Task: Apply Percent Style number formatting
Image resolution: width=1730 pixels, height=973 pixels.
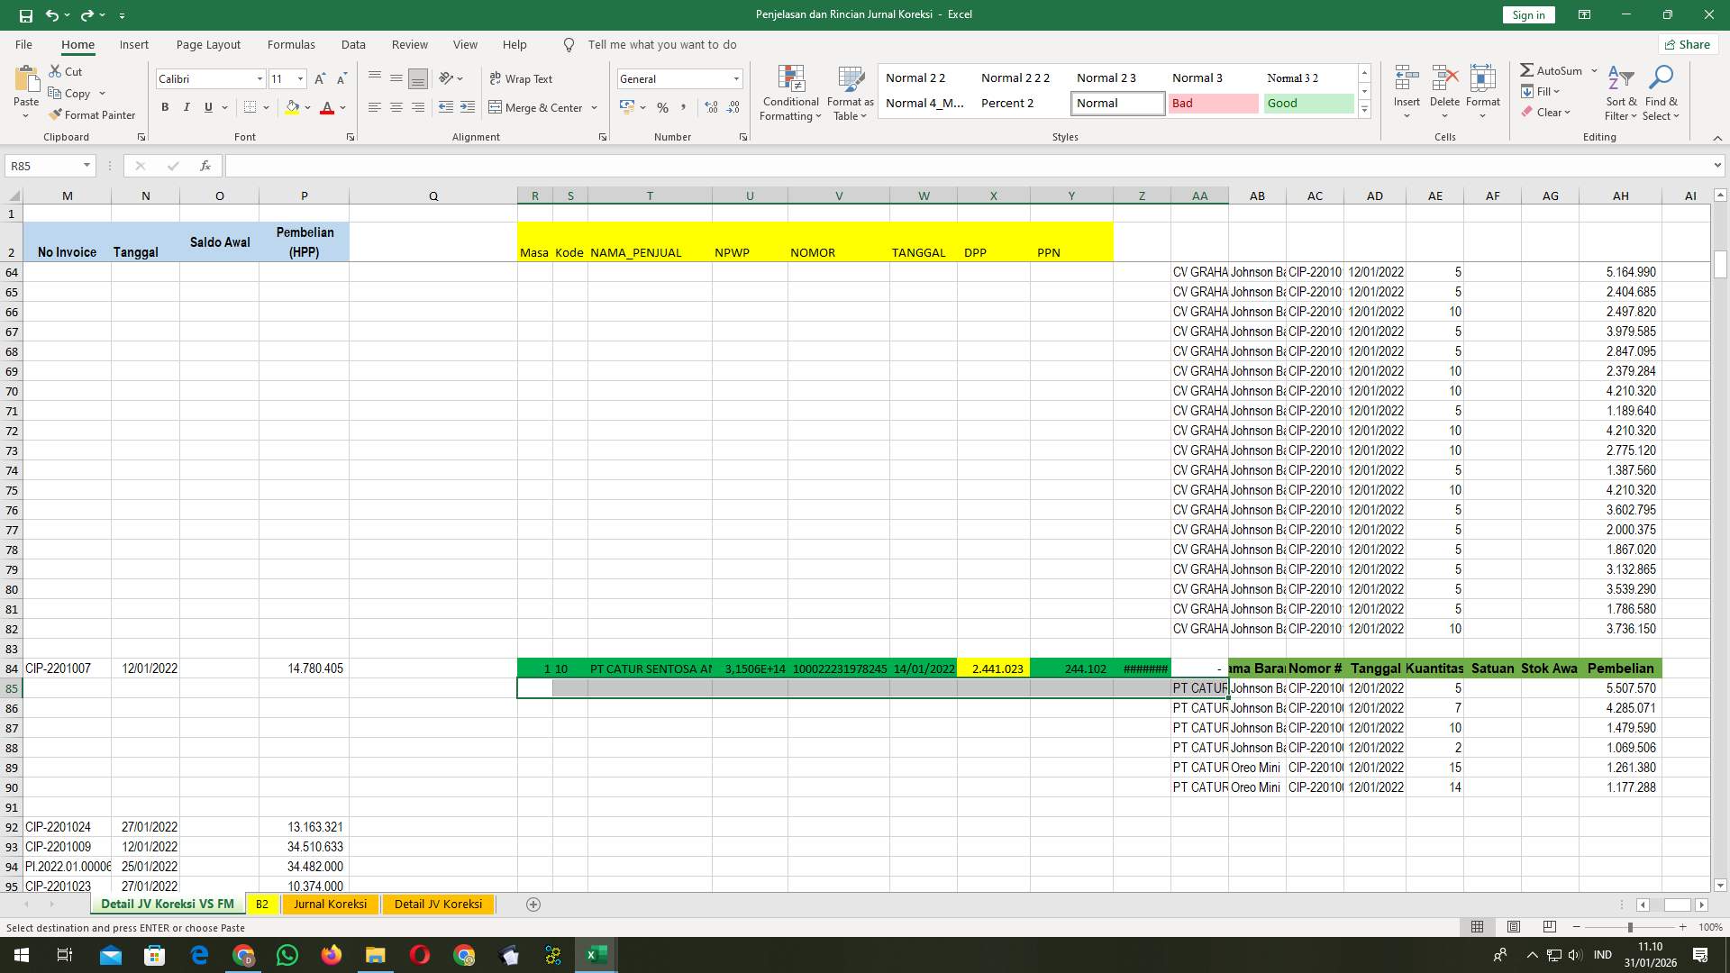Action: pos(663,107)
